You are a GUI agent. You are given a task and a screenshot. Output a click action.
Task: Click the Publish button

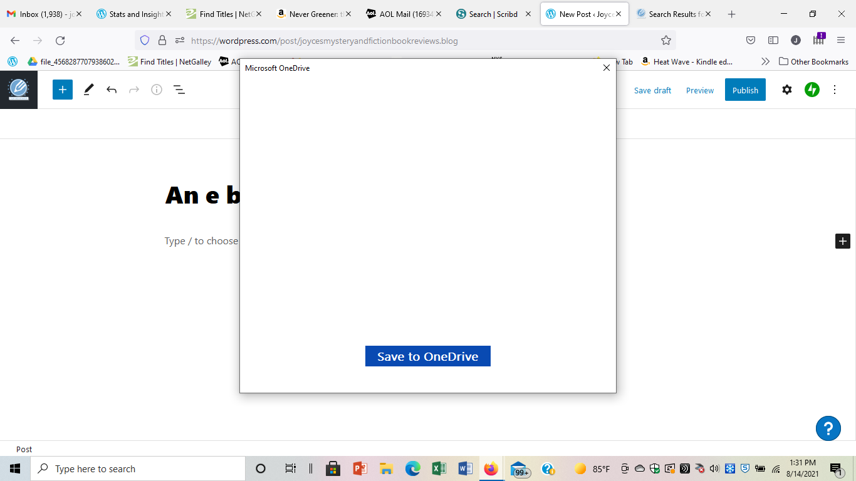pyautogui.click(x=745, y=90)
